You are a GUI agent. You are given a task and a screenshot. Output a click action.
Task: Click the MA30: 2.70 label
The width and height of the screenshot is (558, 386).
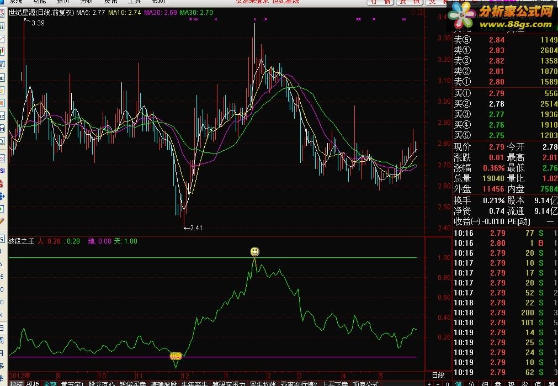(x=196, y=13)
